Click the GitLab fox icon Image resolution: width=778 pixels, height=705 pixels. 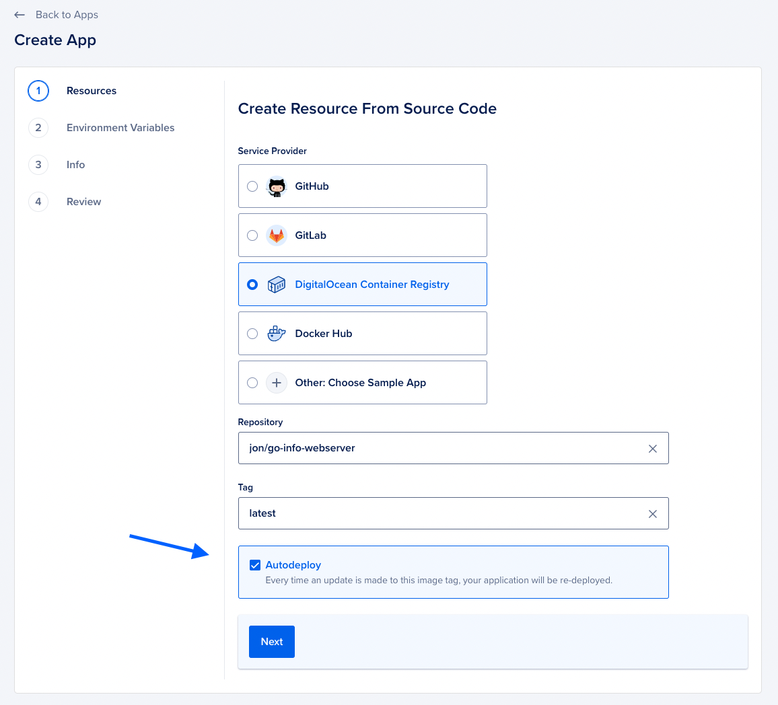point(276,235)
